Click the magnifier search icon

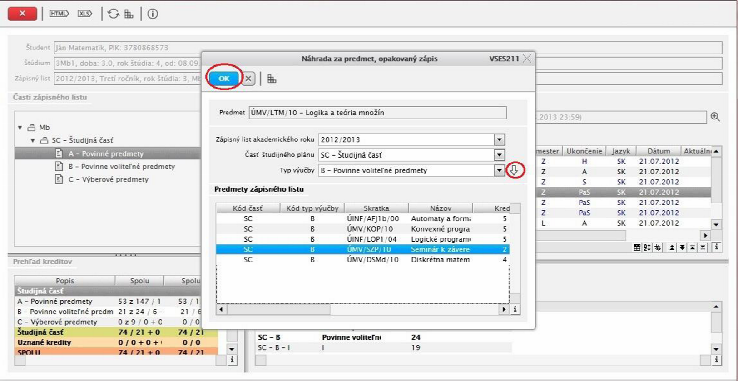tap(715, 117)
